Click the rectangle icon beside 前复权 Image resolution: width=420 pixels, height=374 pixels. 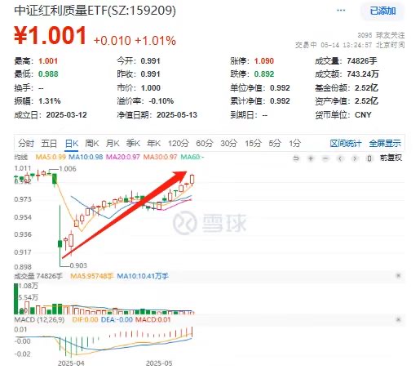click(x=369, y=158)
